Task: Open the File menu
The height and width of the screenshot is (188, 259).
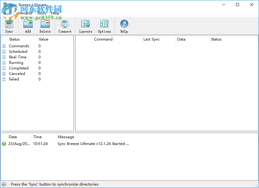Action: 6,13
